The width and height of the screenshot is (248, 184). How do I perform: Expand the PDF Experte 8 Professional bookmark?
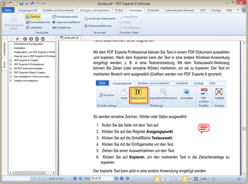tap(10, 64)
